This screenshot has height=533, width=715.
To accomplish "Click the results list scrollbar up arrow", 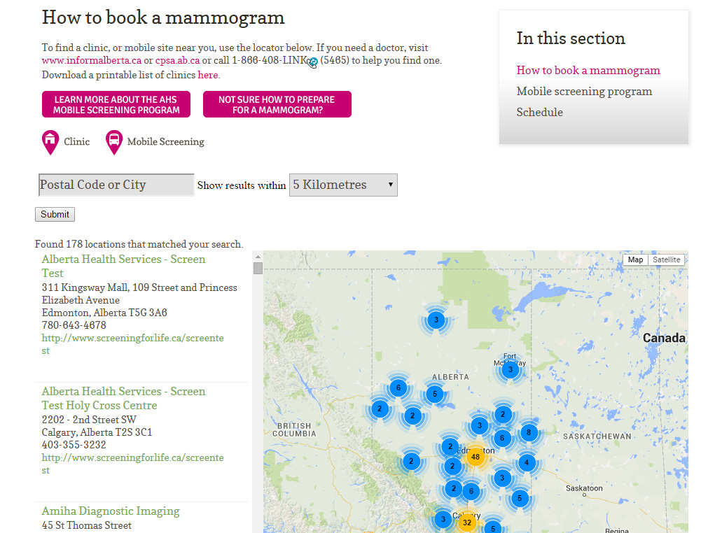I will tap(258, 257).
